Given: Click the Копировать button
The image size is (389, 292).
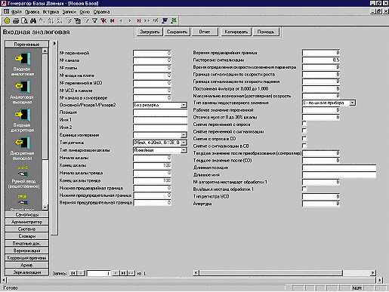Looking at the screenshot, I should point(236,32).
